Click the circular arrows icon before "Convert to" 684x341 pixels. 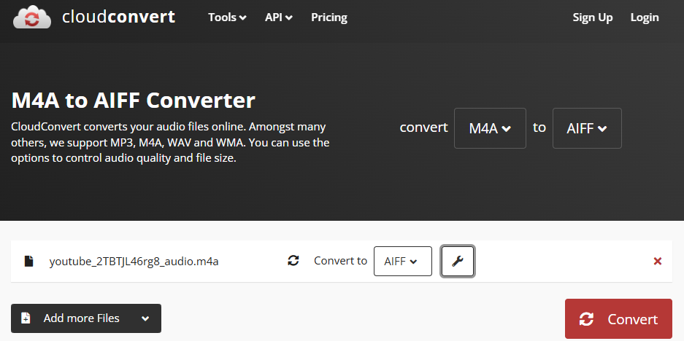(x=293, y=261)
